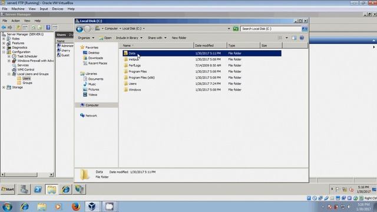Screen dimensions: 377x212
Task: Go back in Local Disk explorer
Action: point(80,29)
